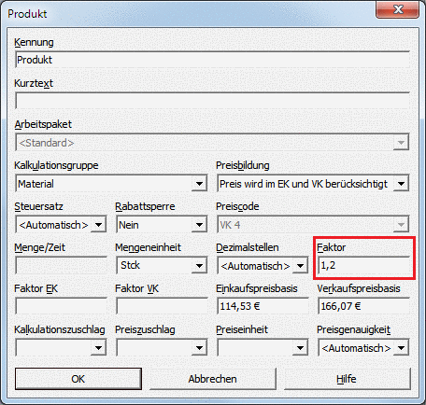Open the Mengeneinheit Stck dropdown
426x405 pixels.
point(199,266)
